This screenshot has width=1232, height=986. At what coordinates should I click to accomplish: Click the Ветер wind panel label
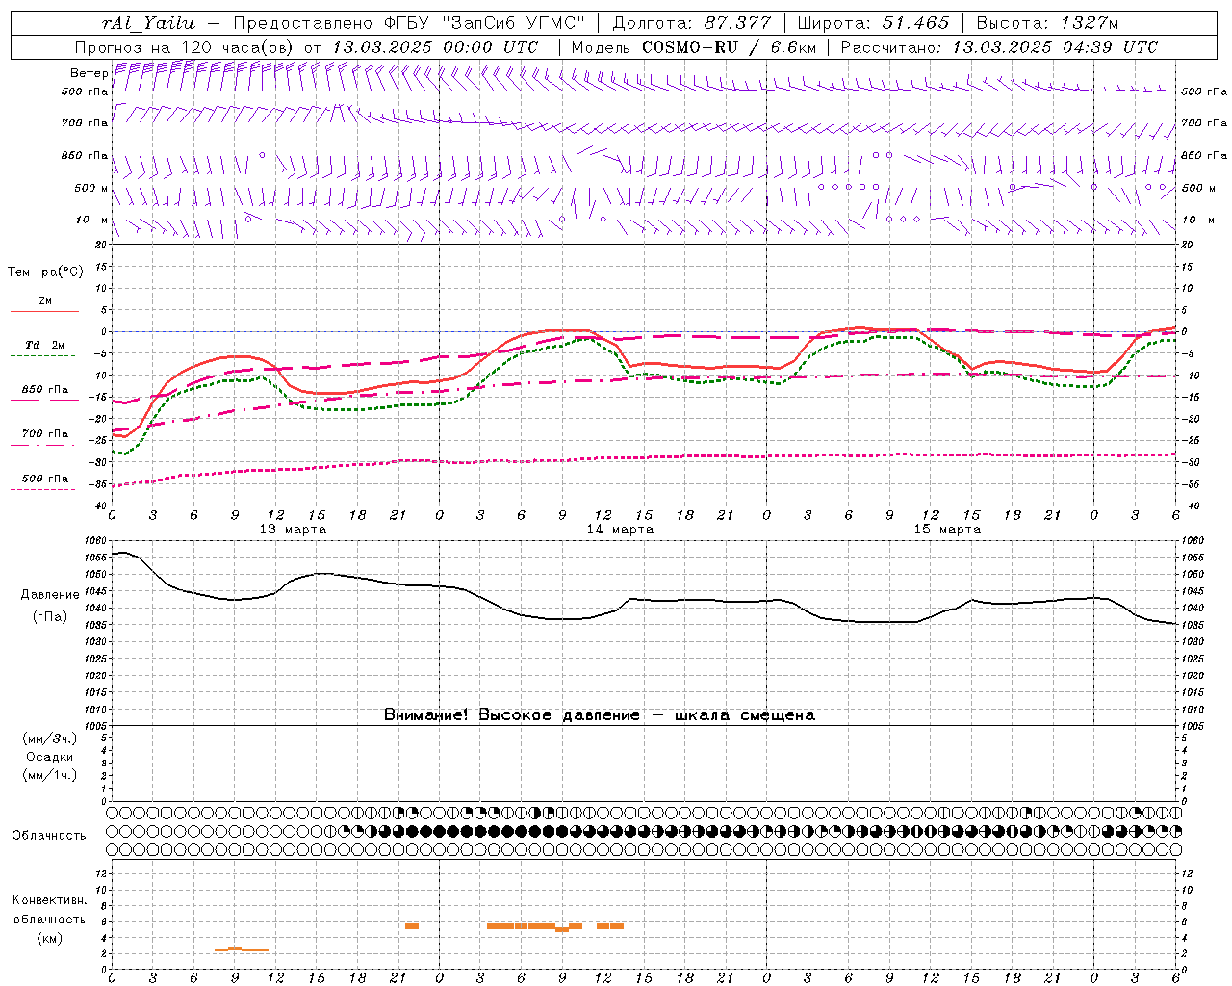(89, 73)
